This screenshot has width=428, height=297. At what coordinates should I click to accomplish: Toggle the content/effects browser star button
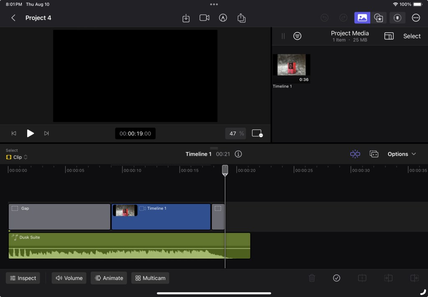pos(379,18)
